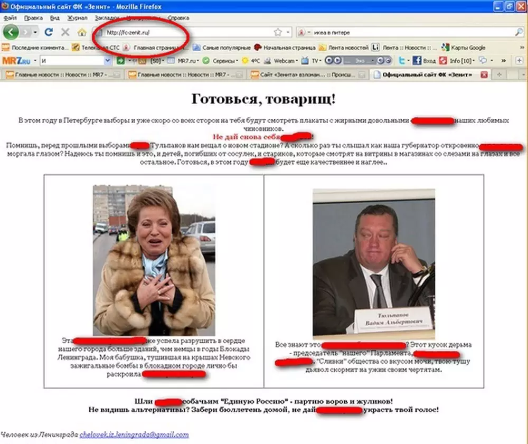The image size is (528, 444).
Task: Reload the page with the refresh icon
Action: click(49, 32)
